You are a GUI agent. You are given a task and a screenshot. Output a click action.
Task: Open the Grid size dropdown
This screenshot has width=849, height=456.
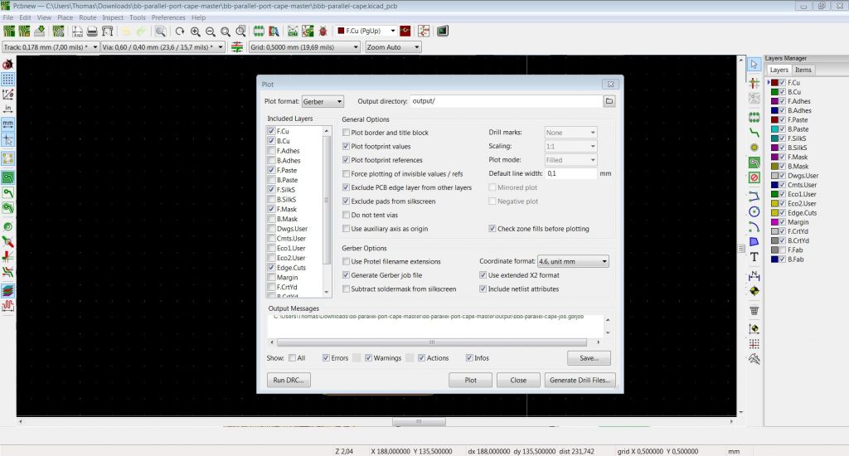point(304,47)
